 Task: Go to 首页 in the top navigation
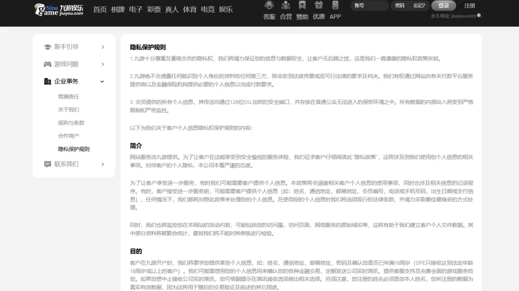(100, 9)
